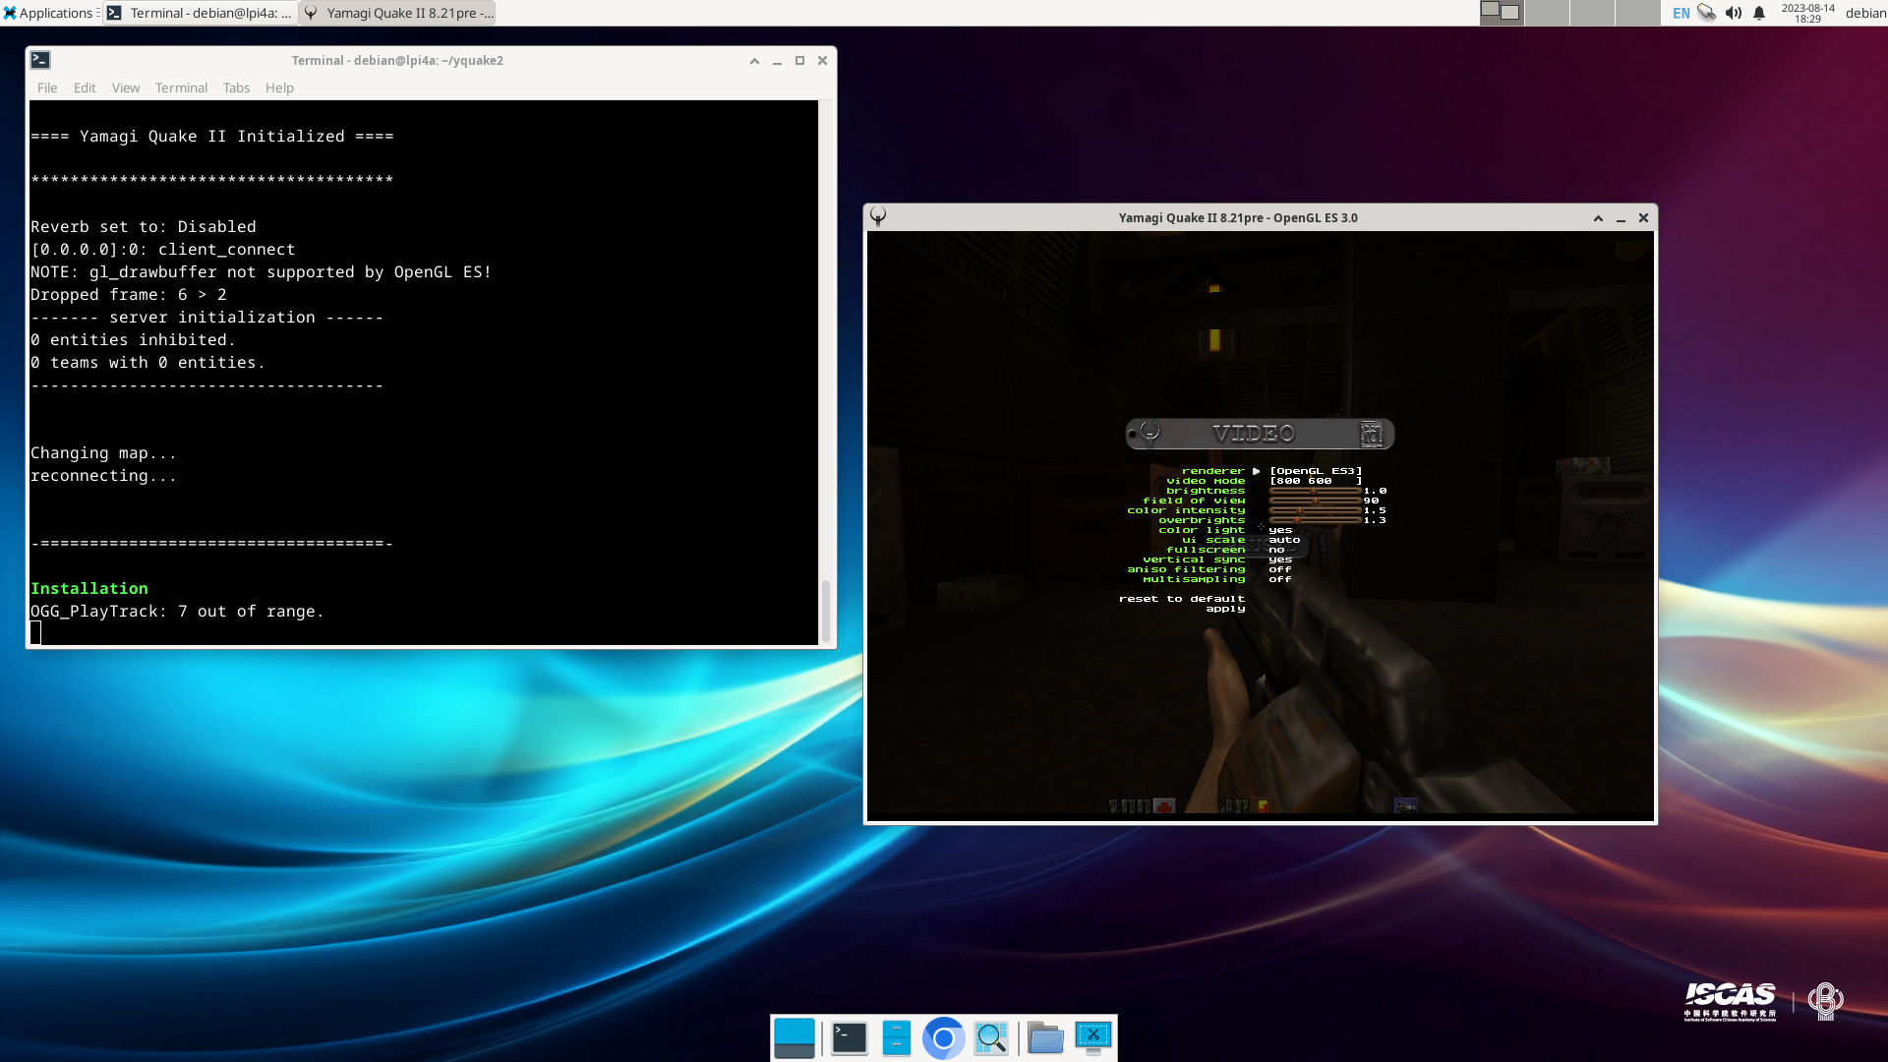1888x1062 pixels.
Task: Minimize the Yamagi Quake II window
Action: [x=1621, y=218]
